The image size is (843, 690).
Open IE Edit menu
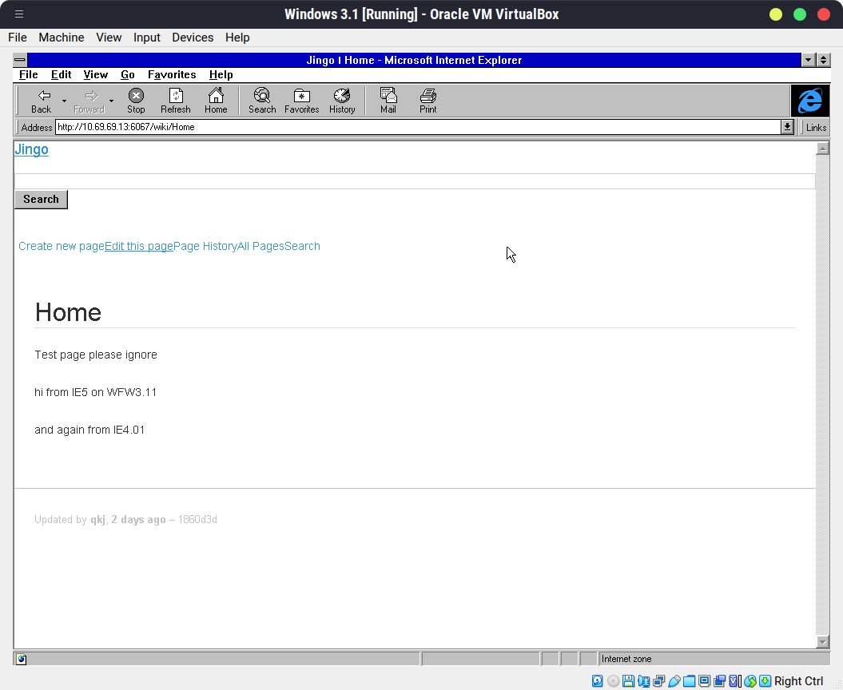pyautogui.click(x=61, y=75)
